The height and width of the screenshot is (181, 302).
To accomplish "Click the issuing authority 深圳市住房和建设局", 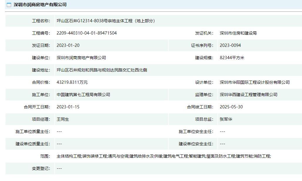I will (x=238, y=33).
